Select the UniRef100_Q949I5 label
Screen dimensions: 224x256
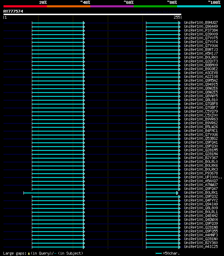pos(201,84)
